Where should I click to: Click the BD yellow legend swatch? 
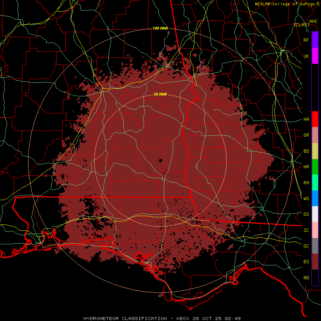[x=315, y=151]
